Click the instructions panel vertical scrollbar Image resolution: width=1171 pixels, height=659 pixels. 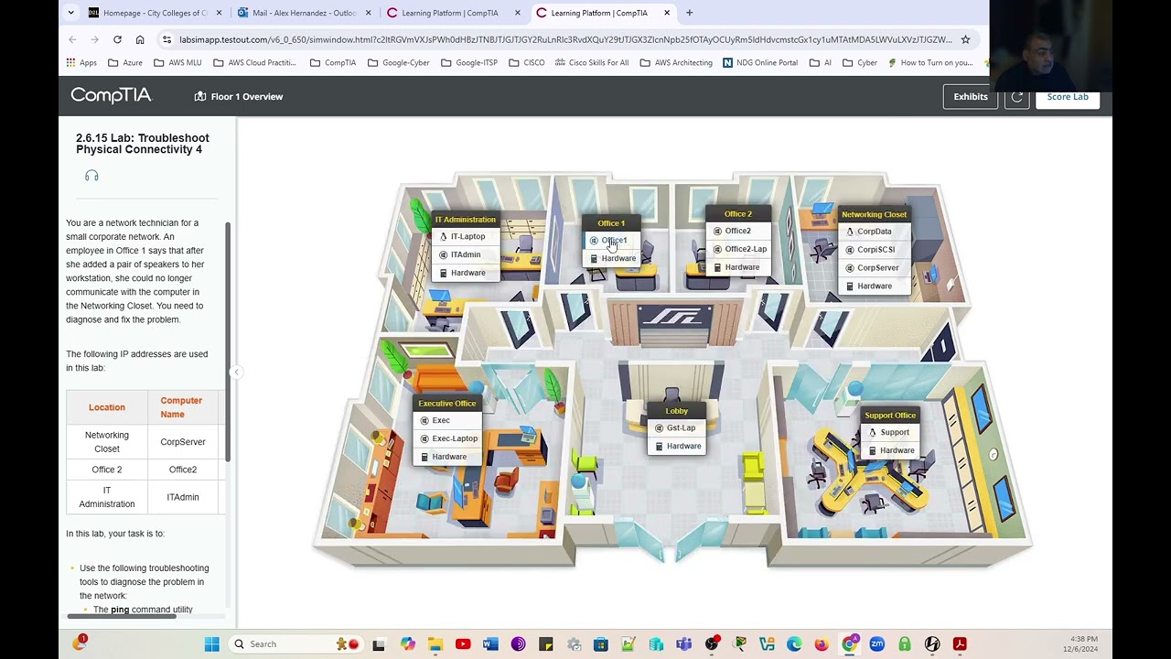point(227,341)
